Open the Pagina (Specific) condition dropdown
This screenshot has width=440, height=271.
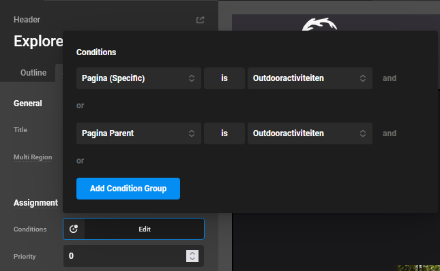[138, 78]
